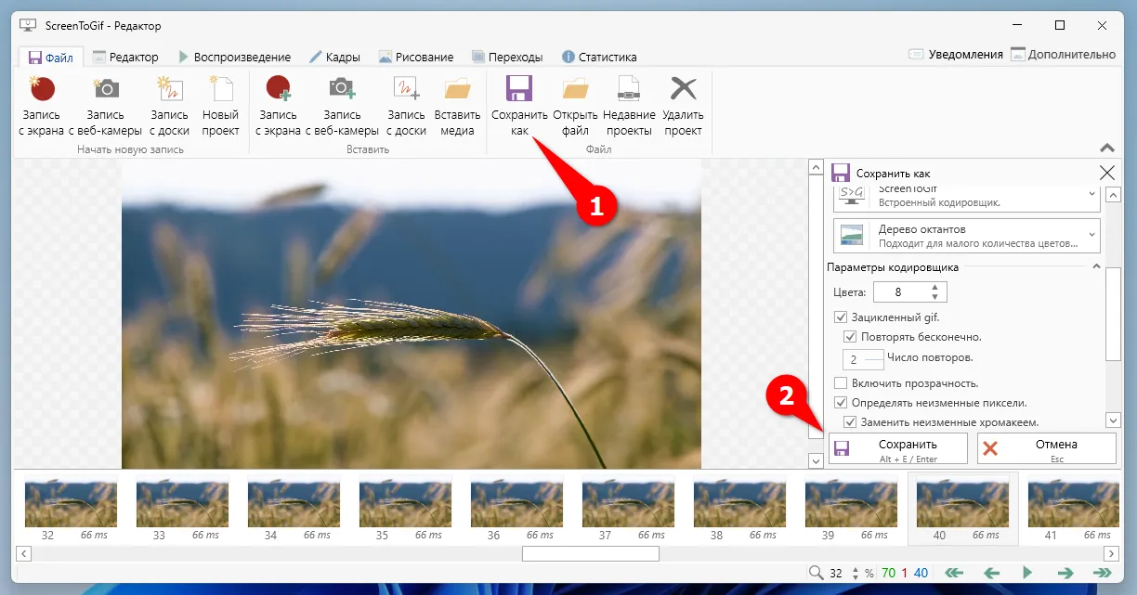Collapse the encoder parameters section
The image size is (1137, 595).
[x=1096, y=267]
